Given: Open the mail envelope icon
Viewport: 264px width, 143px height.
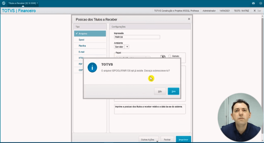Looking at the screenshot, I should coord(253,3).
